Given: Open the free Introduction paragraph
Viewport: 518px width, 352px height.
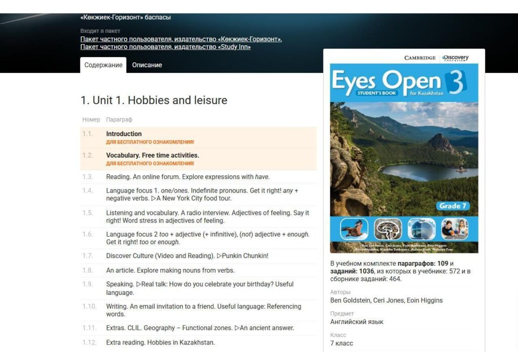Looking at the screenshot, I should point(124,134).
